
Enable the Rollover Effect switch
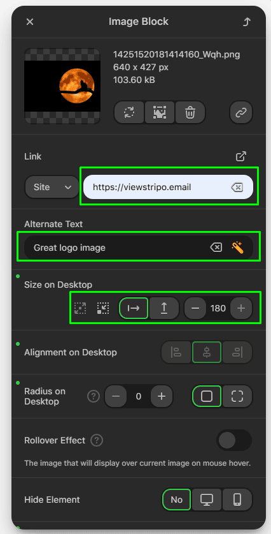point(234,440)
